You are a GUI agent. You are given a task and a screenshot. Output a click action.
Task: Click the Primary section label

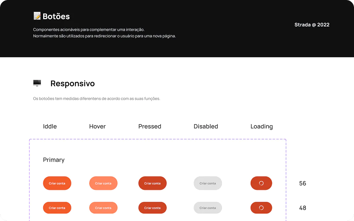54,160
